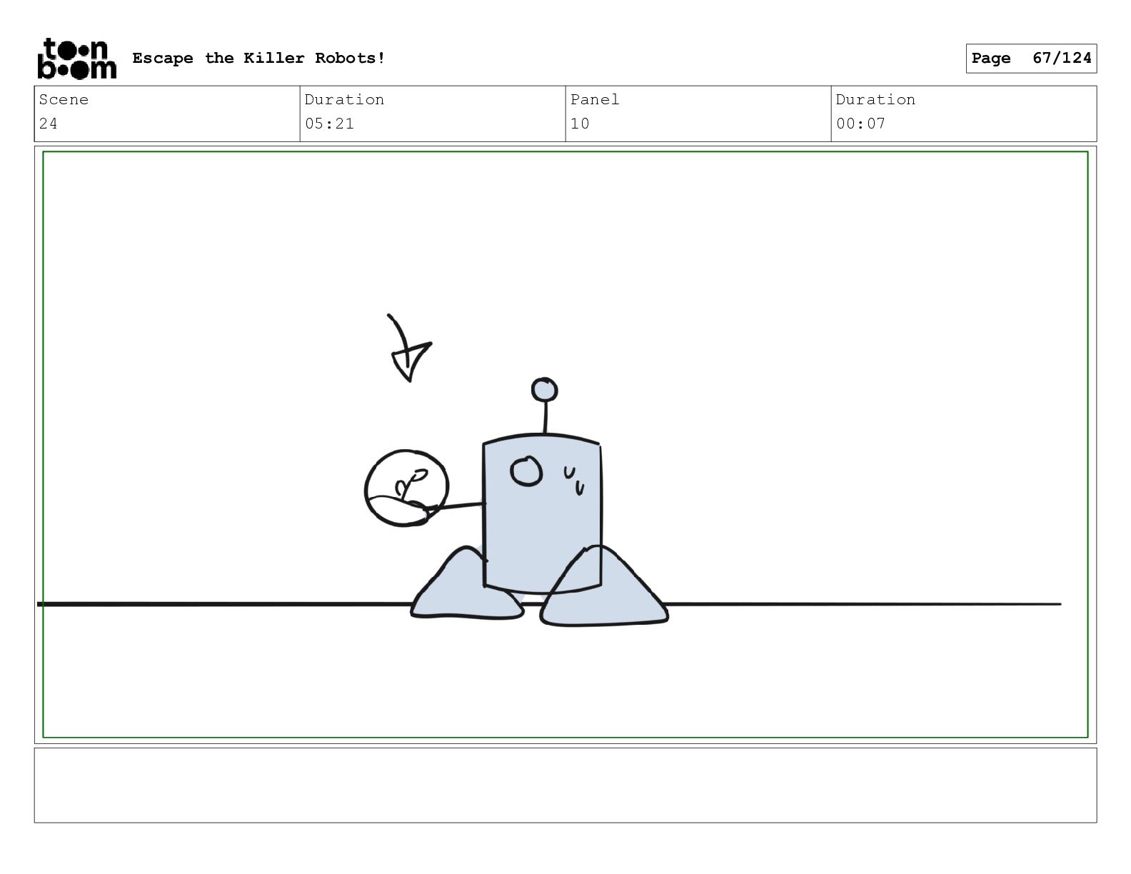Click panel duration value '00:07'

(x=860, y=124)
